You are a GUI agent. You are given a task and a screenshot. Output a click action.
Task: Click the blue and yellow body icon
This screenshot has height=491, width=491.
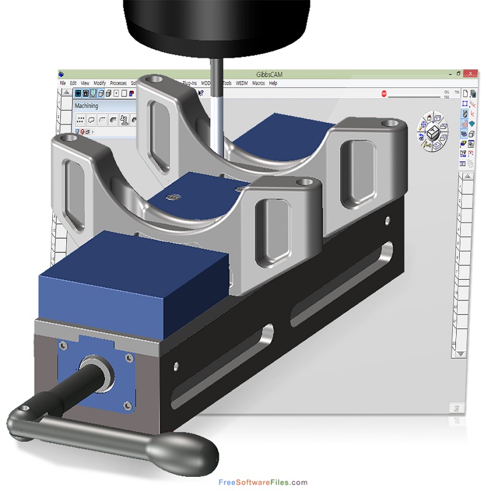[464, 144]
